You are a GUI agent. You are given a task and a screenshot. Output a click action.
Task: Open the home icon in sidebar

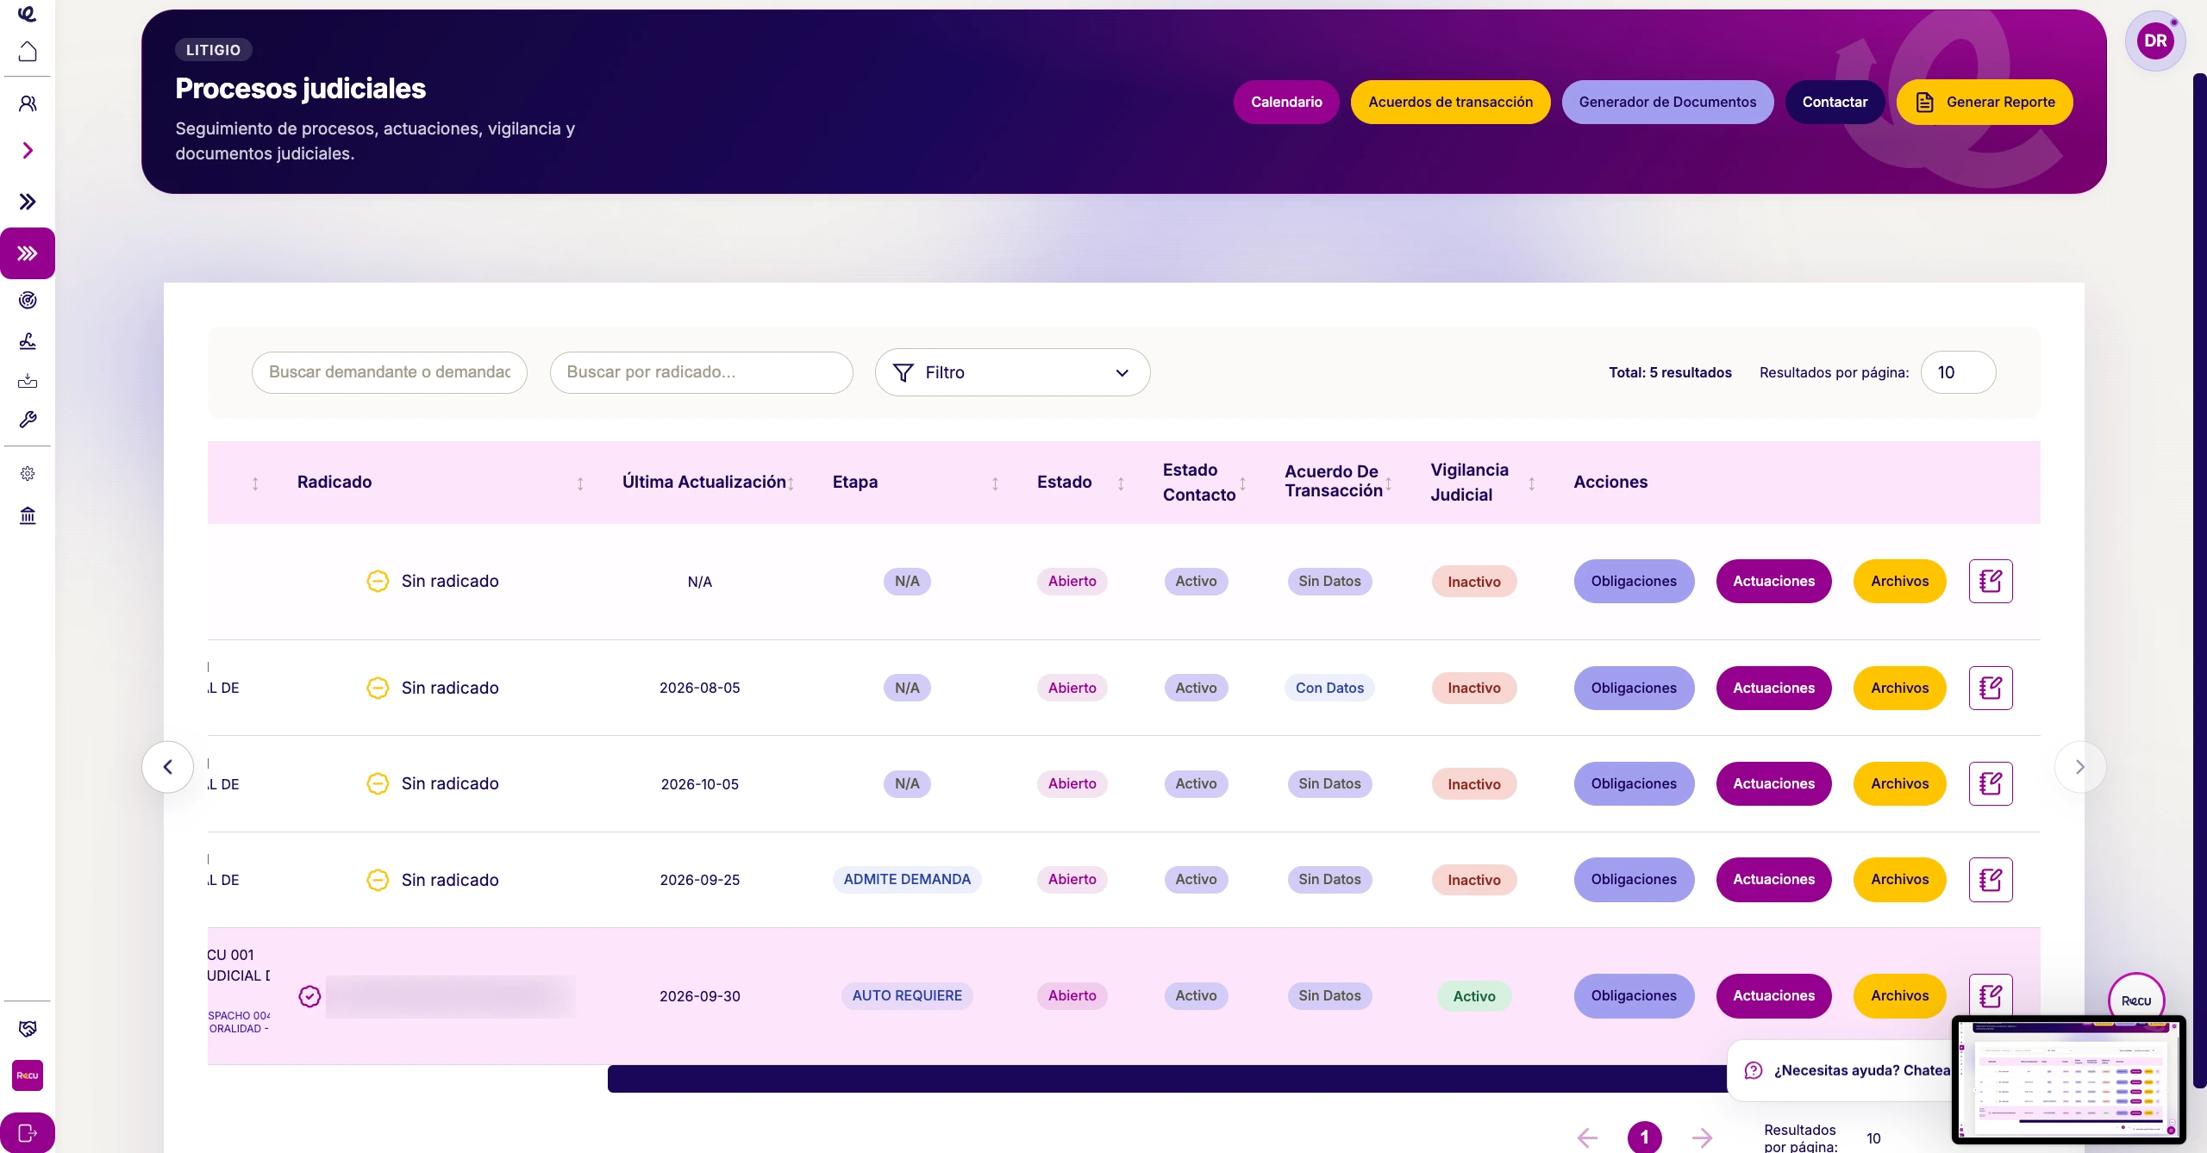pos(28,52)
